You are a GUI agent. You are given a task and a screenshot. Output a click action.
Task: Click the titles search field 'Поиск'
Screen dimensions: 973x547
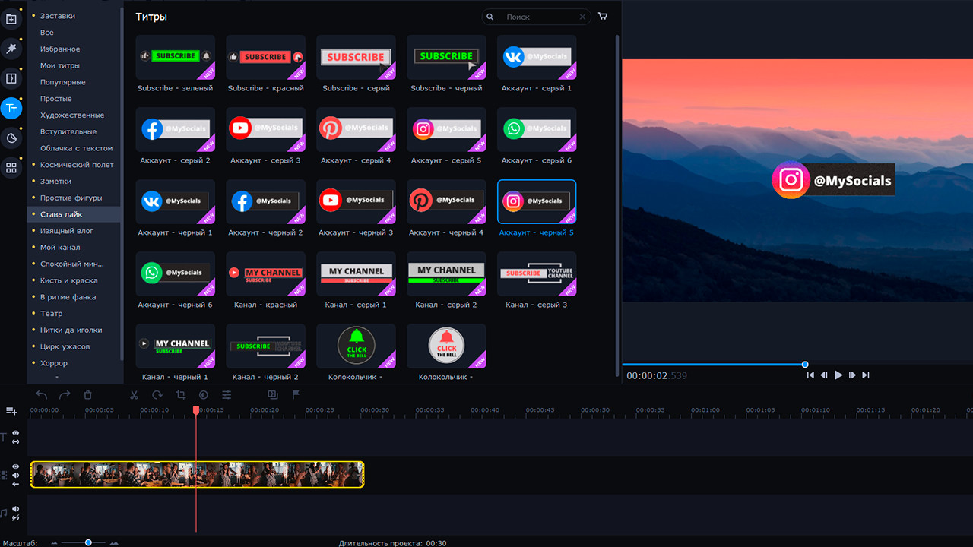tap(540, 17)
